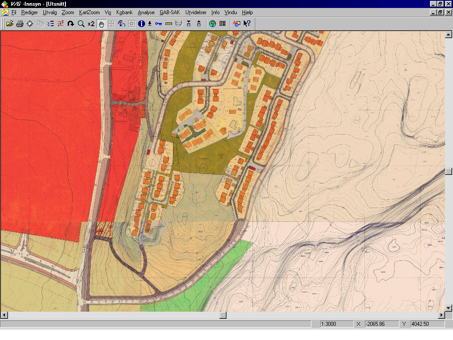Click the x2 zoom button
This screenshot has height=340, width=453.
(91, 24)
